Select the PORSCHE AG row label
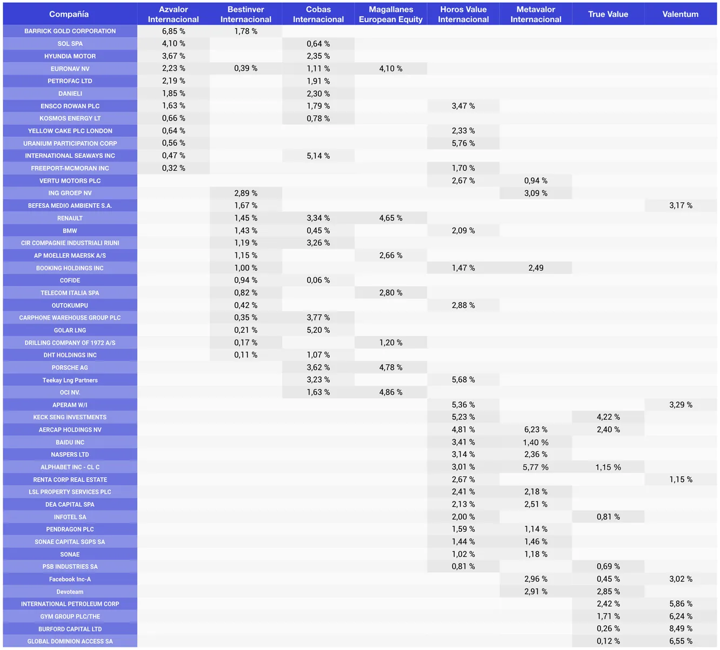This screenshot has height=650, width=720. (x=70, y=367)
